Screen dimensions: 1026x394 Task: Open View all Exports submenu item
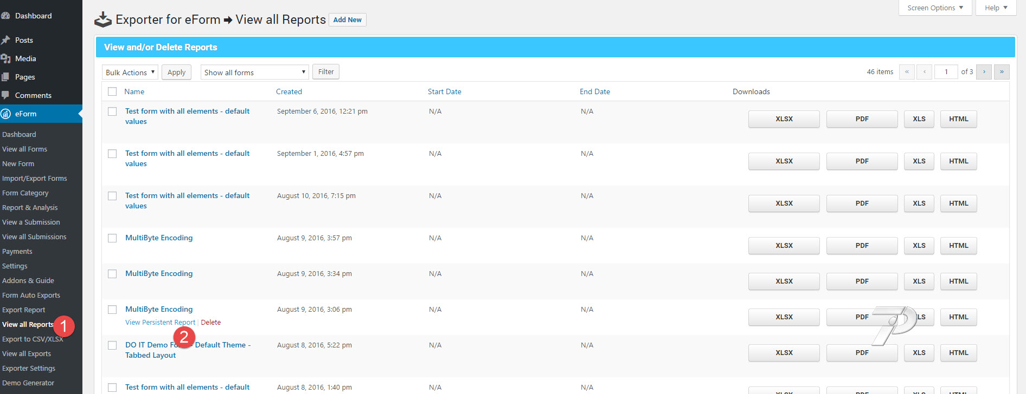(x=27, y=353)
